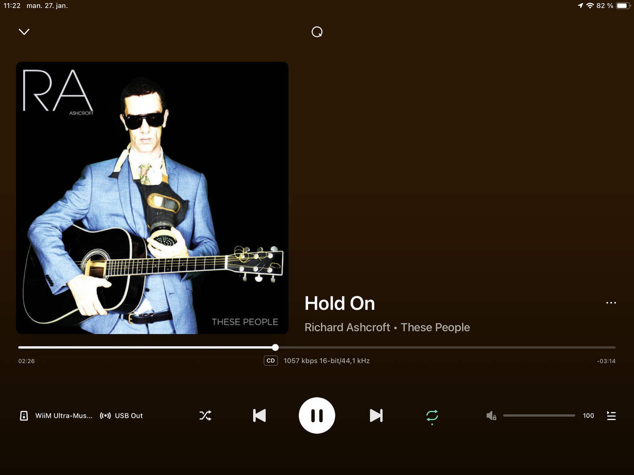Viewport: 634px width, 475px height.
Task: Tap the These People album artwork
Action: click(x=152, y=198)
